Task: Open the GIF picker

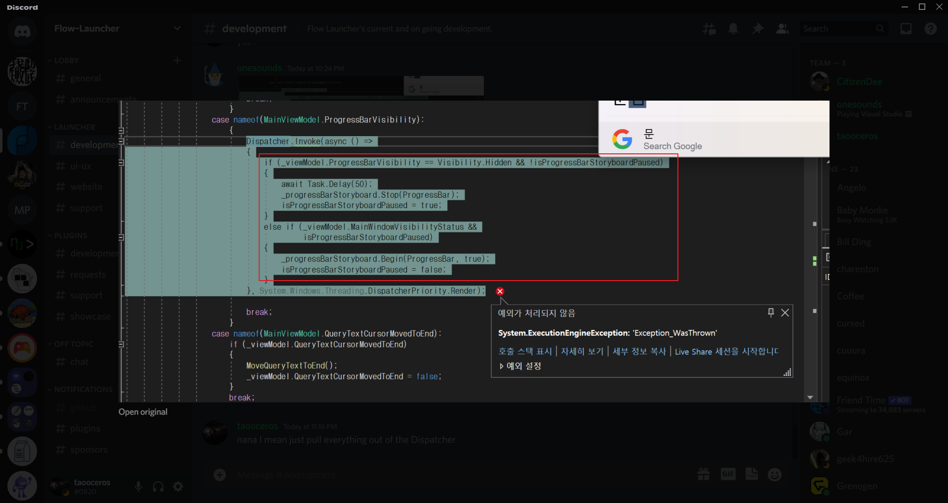Action: (x=728, y=474)
